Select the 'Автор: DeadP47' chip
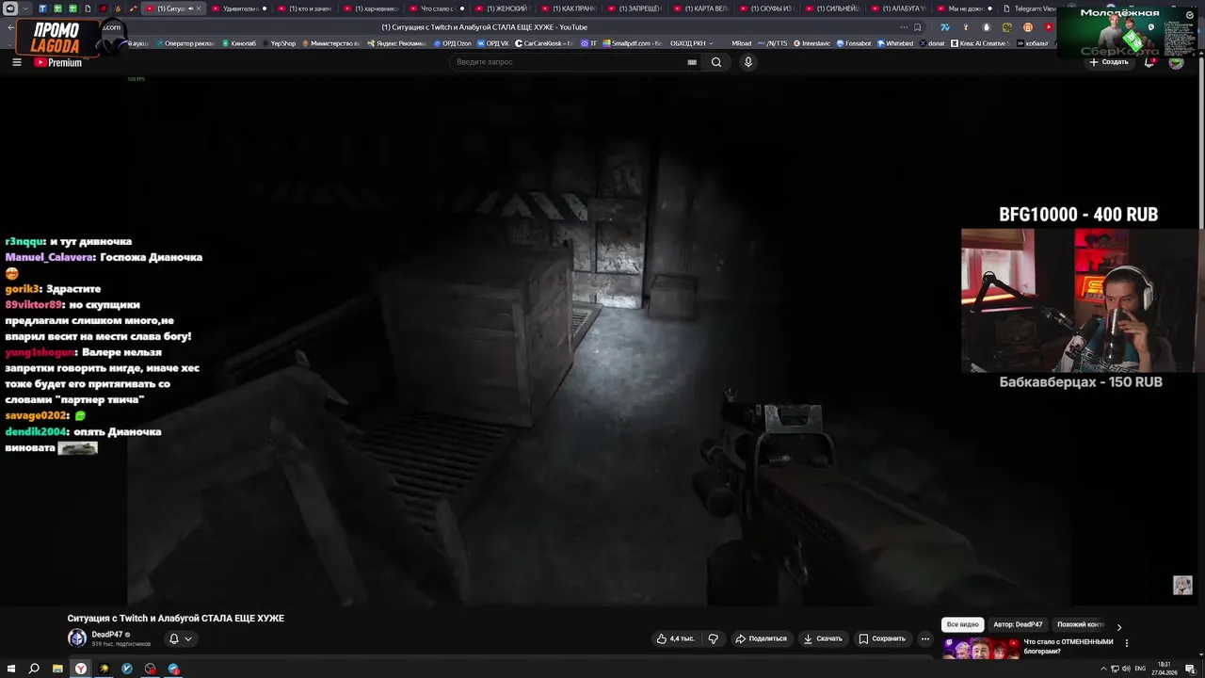Image resolution: width=1205 pixels, height=678 pixels. pos(1018,624)
